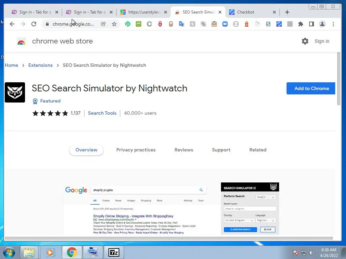Click the volume speaker tray icon
346x259 pixels.
pyautogui.click(x=312, y=253)
